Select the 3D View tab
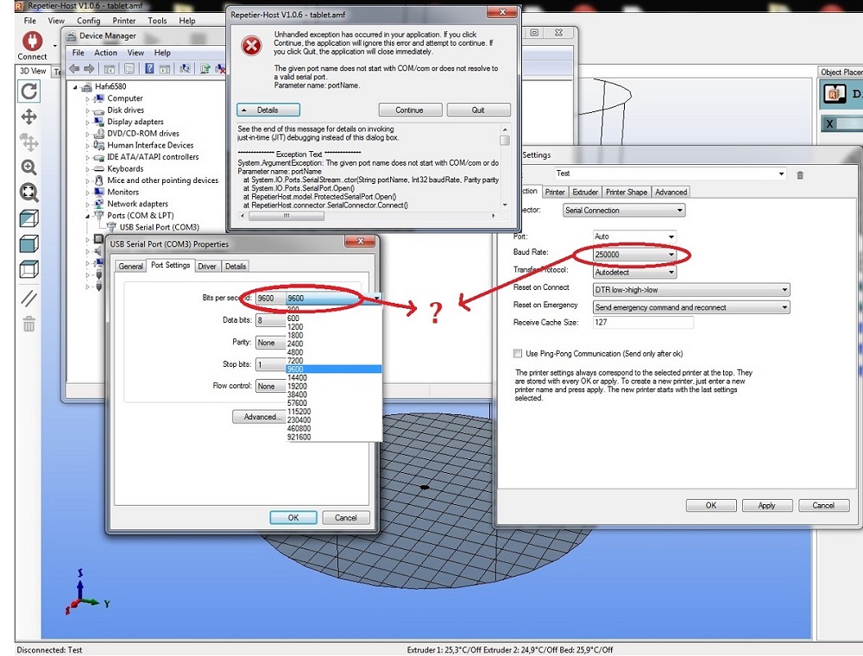 pos(33,71)
